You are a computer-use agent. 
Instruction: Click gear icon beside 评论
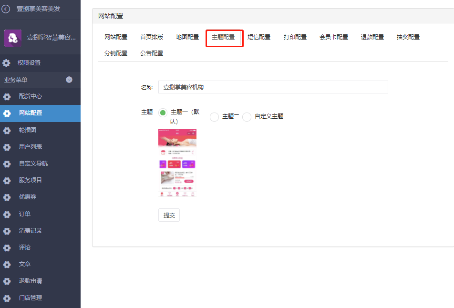(x=7, y=248)
